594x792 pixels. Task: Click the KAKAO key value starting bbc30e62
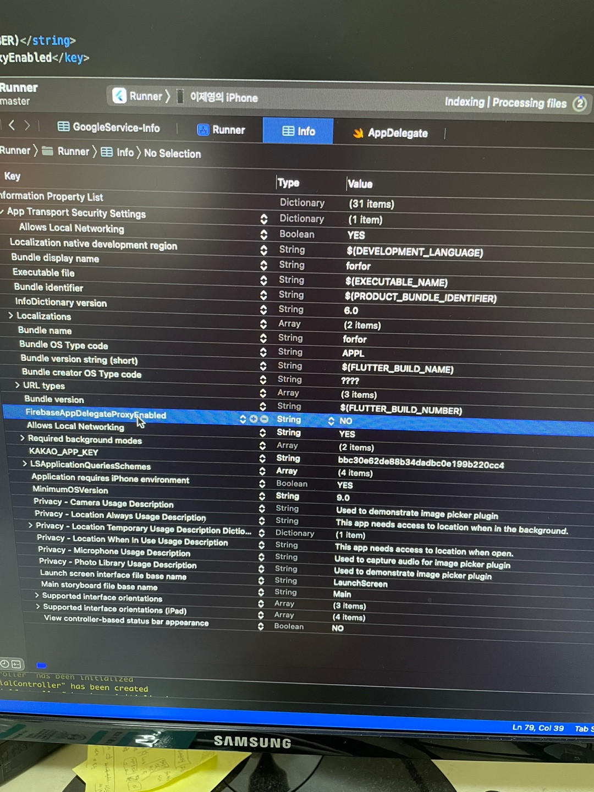(421, 463)
